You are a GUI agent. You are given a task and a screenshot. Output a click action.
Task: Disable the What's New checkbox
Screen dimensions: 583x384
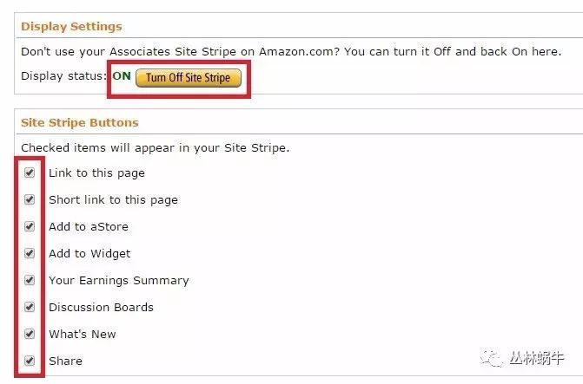(x=30, y=334)
